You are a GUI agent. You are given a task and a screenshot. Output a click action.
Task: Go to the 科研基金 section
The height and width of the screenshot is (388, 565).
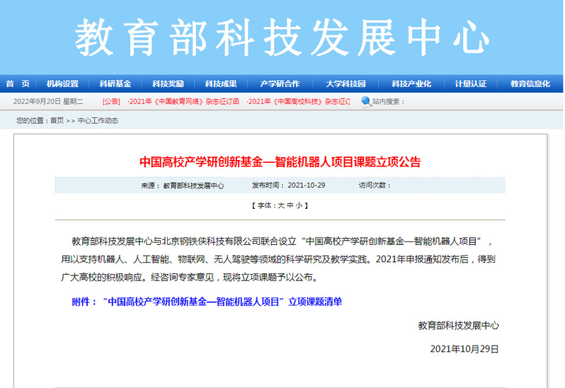(x=115, y=84)
